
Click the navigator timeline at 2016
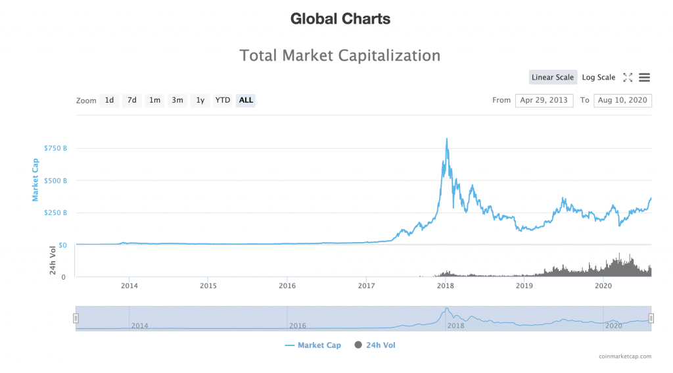pos(297,326)
